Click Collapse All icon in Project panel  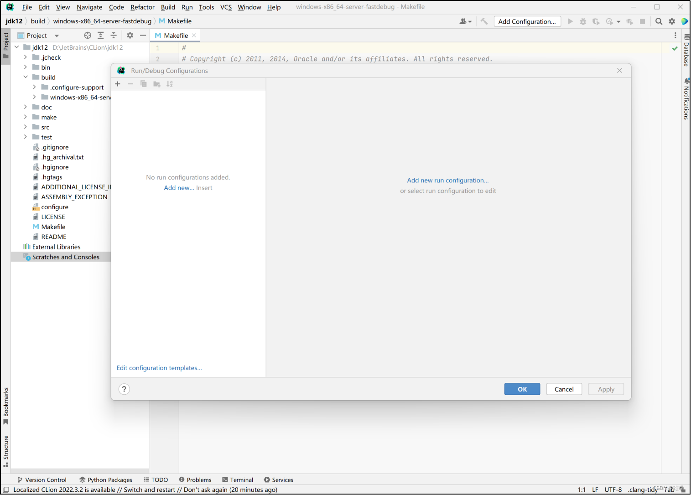click(x=114, y=36)
